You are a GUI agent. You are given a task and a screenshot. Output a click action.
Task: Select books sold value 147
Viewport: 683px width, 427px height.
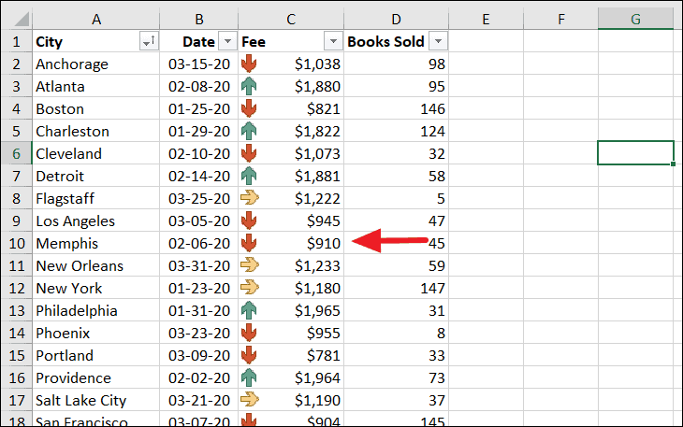[396, 289]
